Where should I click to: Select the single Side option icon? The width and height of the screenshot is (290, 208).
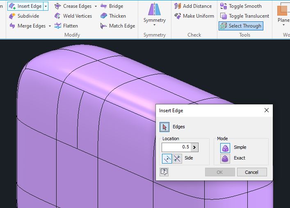point(167,159)
